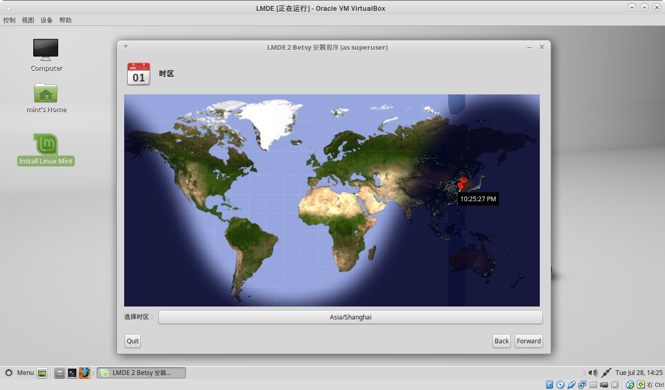Click the VirtualBox video capture status icon
665x390 pixels.
point(604,385)
